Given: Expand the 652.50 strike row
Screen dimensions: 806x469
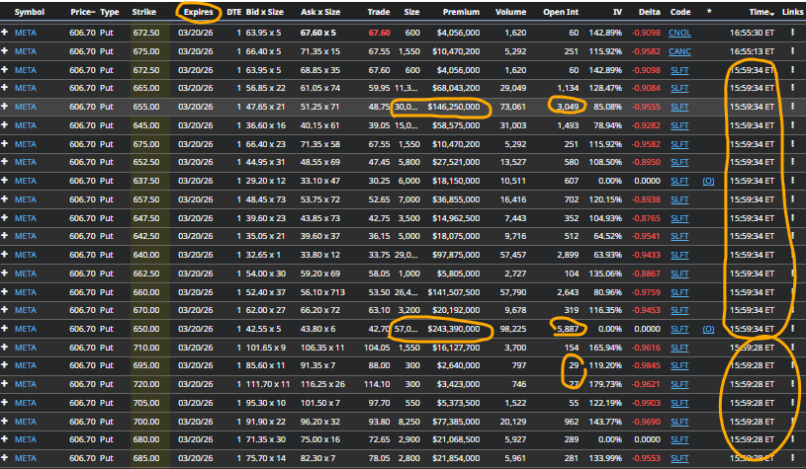Looking at the screenshot, I should click(x=5, y=162).
